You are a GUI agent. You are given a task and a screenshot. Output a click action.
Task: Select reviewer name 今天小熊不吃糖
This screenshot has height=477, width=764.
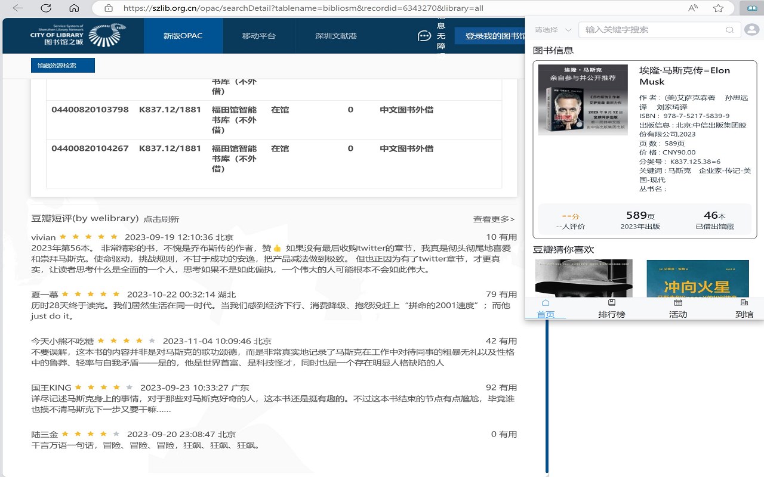coord(63,341)
